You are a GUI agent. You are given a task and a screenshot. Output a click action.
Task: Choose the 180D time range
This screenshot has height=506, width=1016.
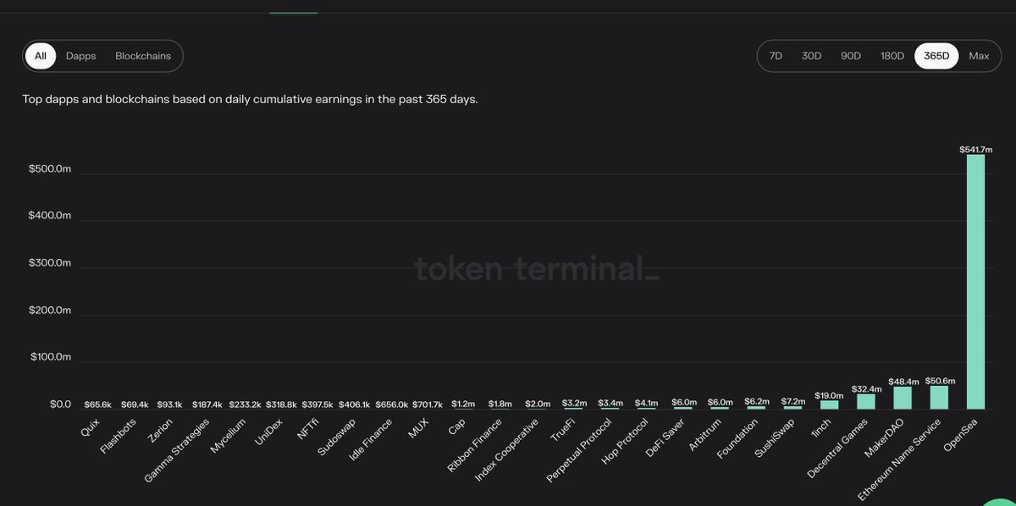pos(892,56)
